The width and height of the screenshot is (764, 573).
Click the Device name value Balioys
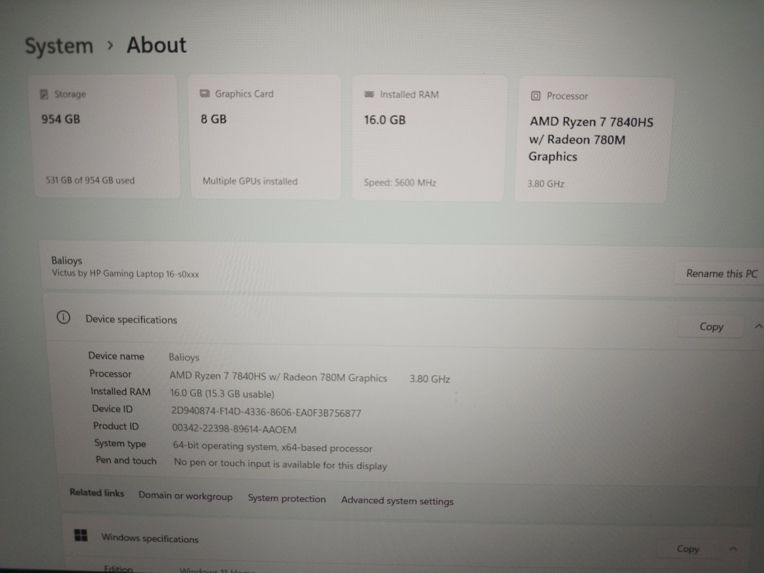point(184,357)
